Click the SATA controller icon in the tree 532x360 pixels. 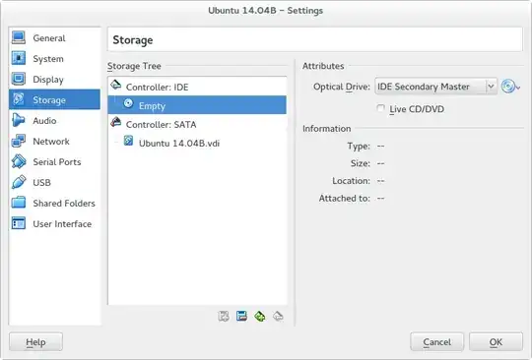point(116,122)
